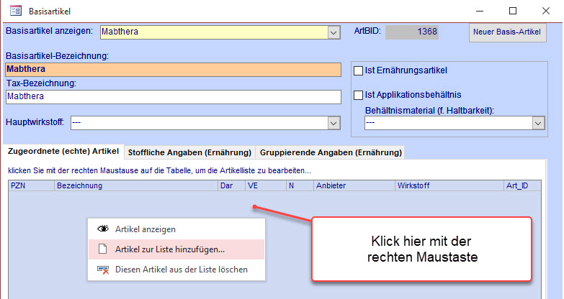Screen dimensions: 564x299
Task: Maximize the Basisartikel window
Action: 513,11
